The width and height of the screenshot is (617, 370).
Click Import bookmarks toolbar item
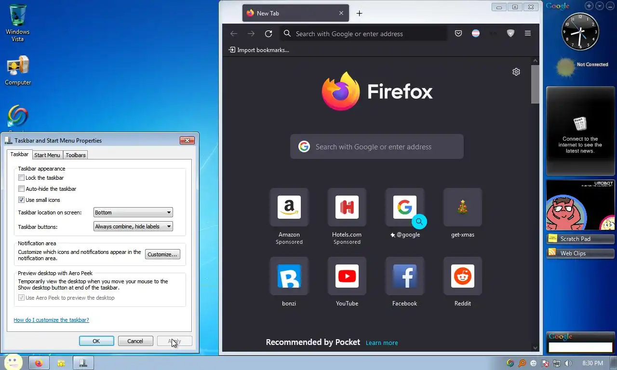coord(259,50)
